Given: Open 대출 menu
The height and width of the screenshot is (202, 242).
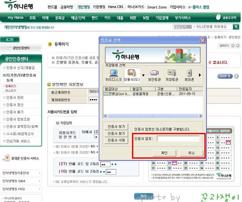Looking at the screenshot, I should (120, 18).
